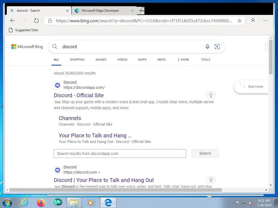This screenshot has width=278, height=208.
Task: Click the muted volume tray icon
Action: coord(251,203)
